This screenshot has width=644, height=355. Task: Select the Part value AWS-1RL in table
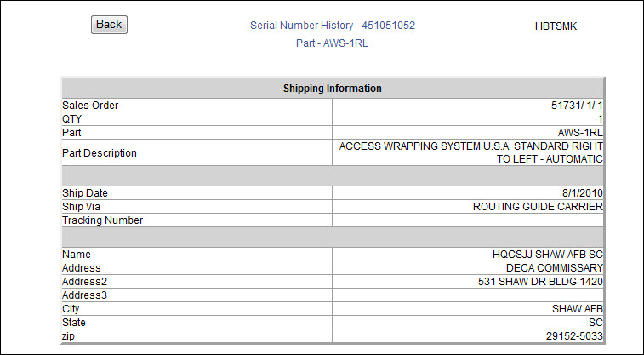pyautogui.click(x=580, y=133)
